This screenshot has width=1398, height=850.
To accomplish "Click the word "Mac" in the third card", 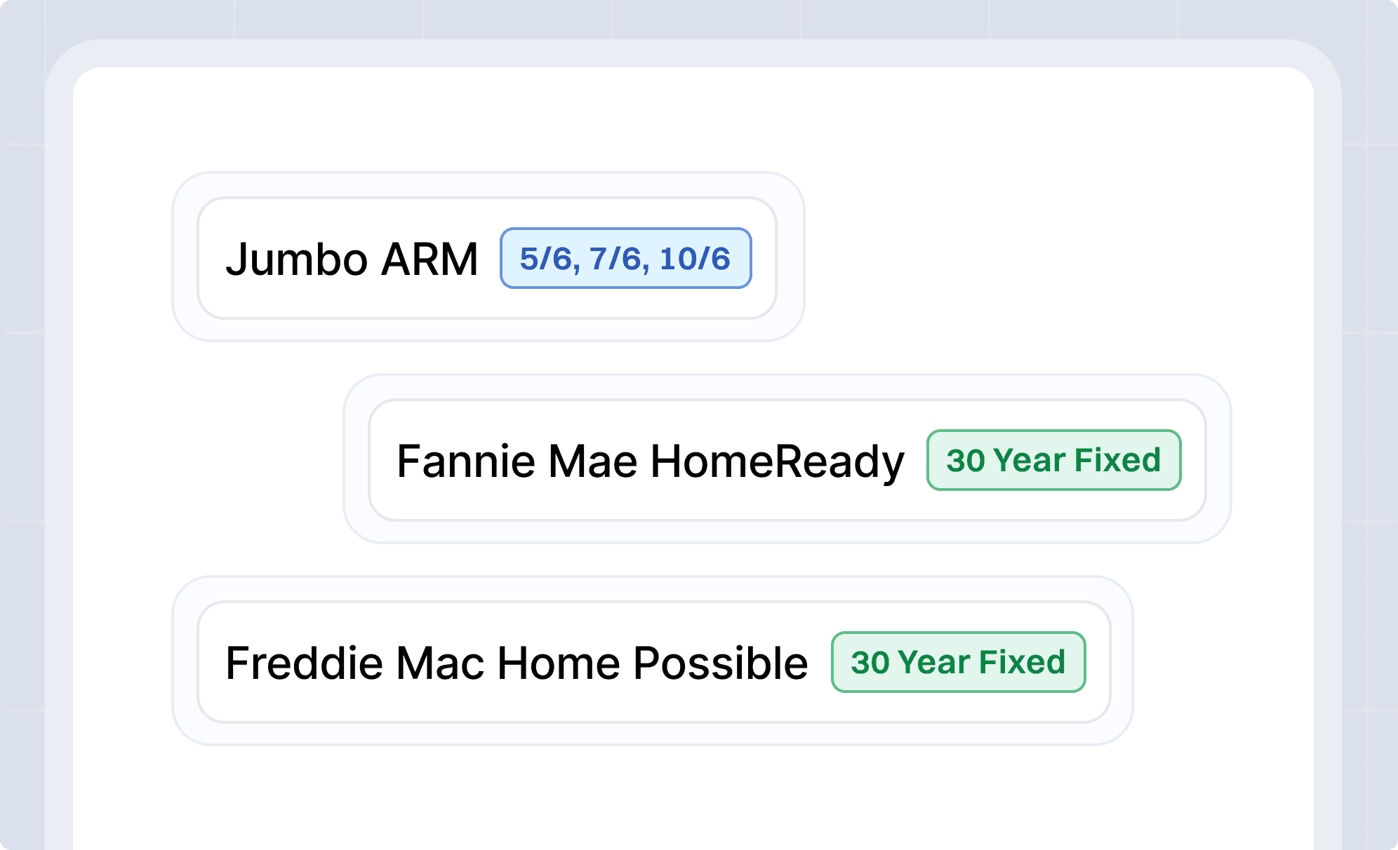I will coord(440,663).
